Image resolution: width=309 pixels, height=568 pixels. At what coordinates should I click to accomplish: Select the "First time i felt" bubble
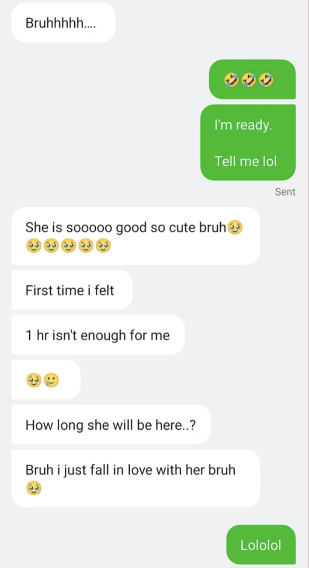[x=72, y=290]
